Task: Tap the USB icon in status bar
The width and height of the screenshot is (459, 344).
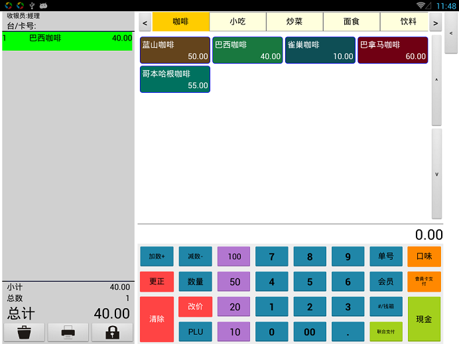Action: tap(31, 5)
